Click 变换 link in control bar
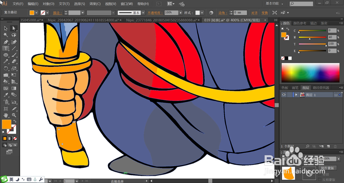Screen dimensions: 344x183 [265, 13]
